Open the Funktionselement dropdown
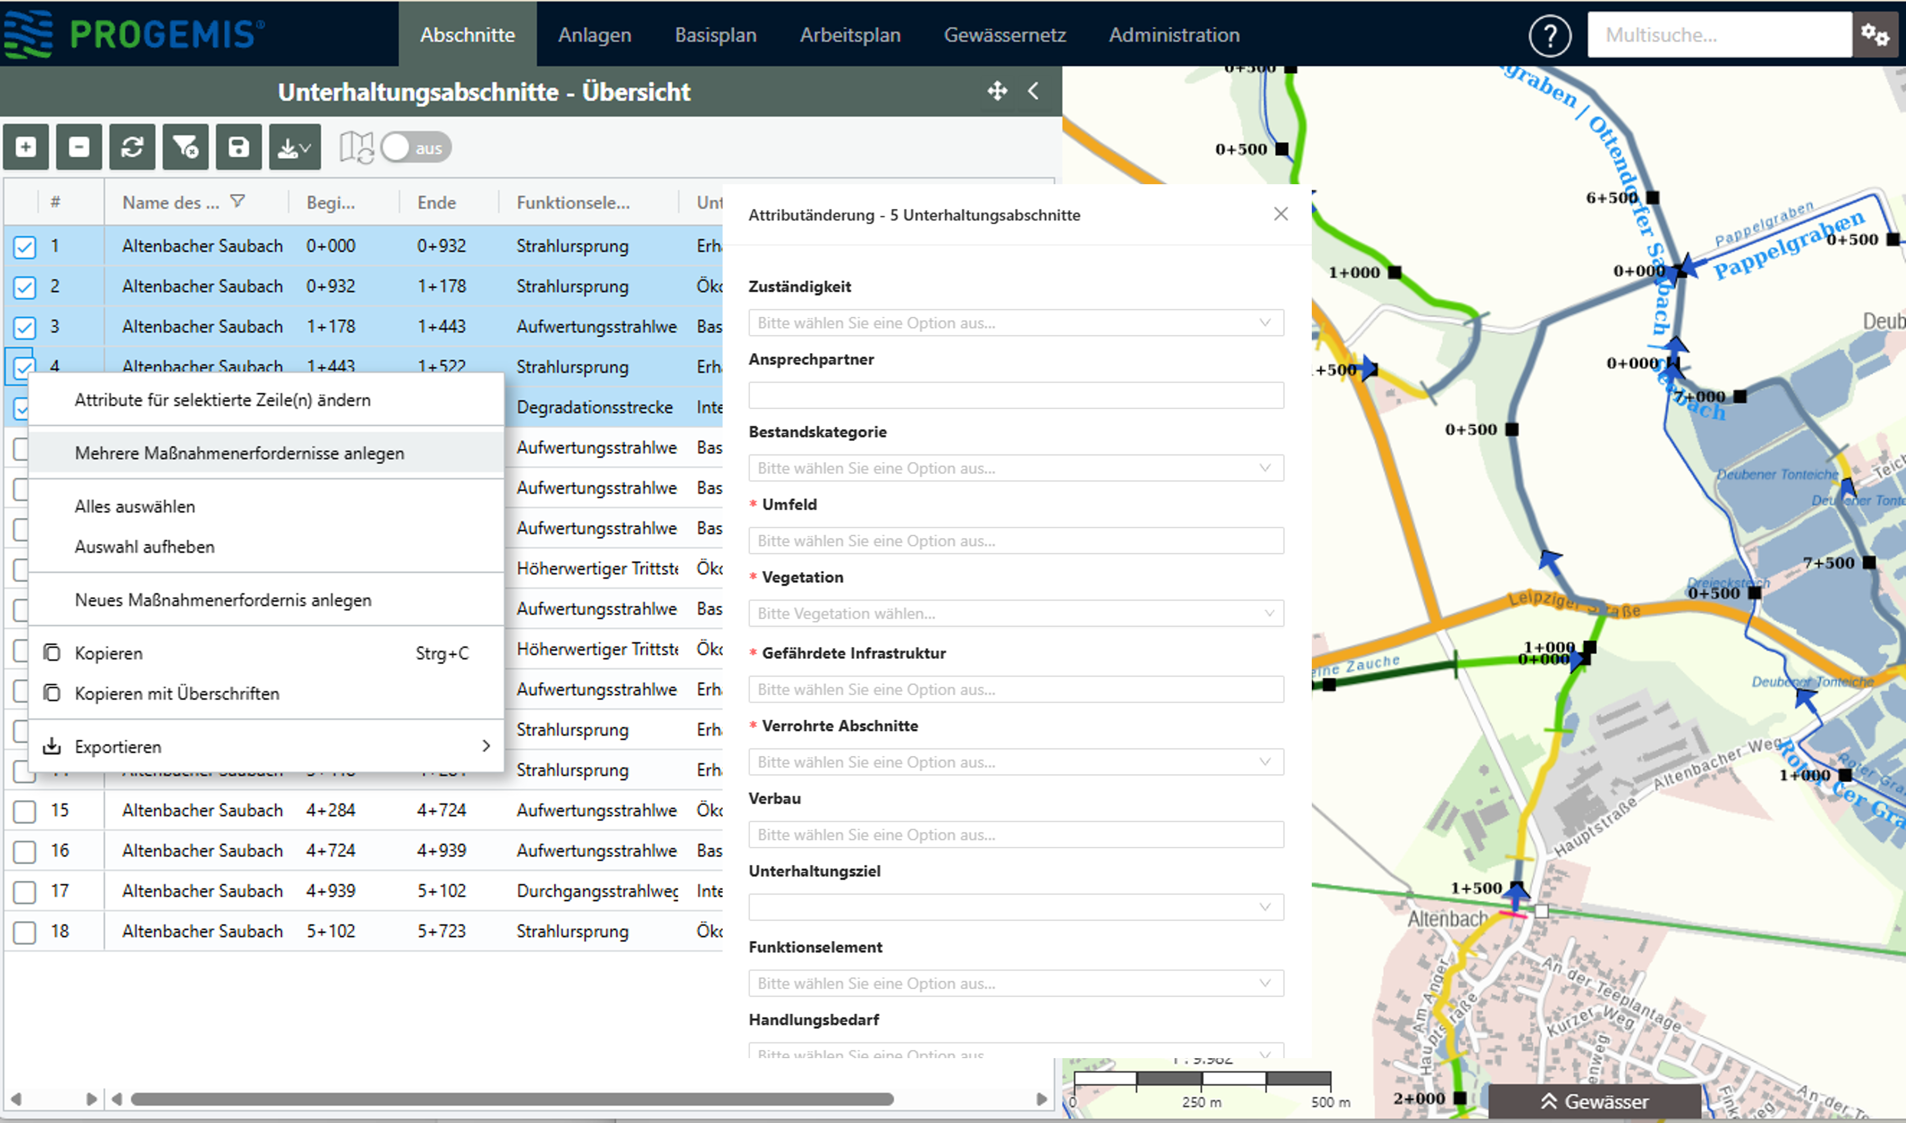Viewport: 1906px width, 1123px height. pos(1016,983)
